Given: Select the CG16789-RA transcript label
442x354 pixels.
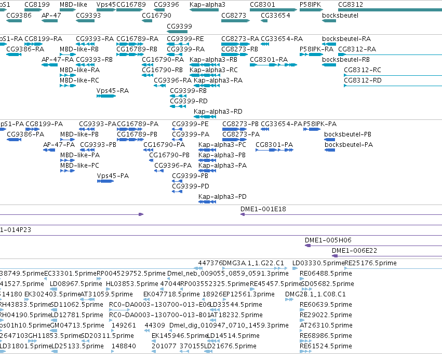Looking at the screenshot, I should pos(138,38).
